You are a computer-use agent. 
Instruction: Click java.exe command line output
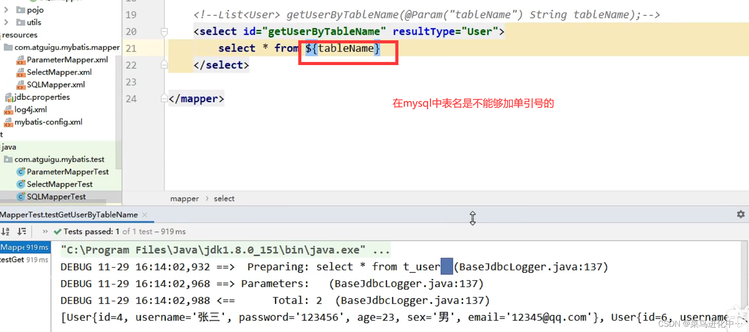click(x=225, y=250)
